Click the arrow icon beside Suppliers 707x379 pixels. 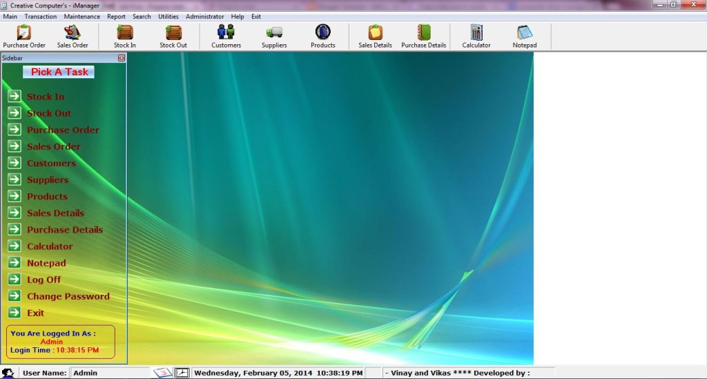[x=14, y=179]
